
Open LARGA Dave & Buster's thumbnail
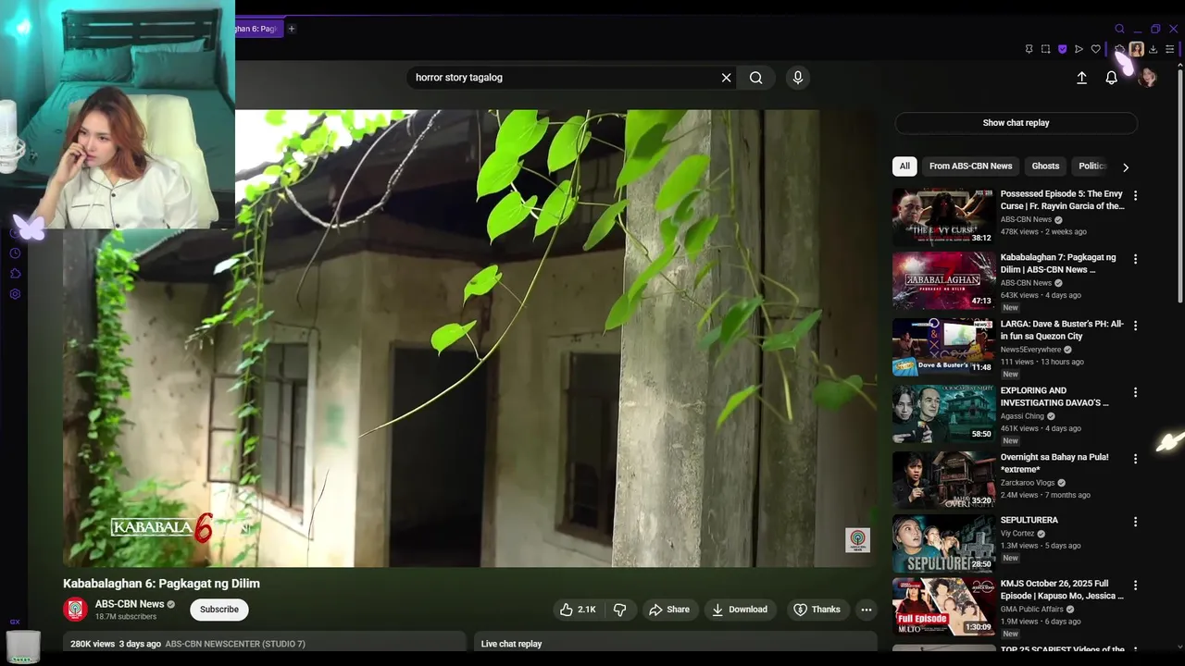pyautogui.click(x=943, y=347)
